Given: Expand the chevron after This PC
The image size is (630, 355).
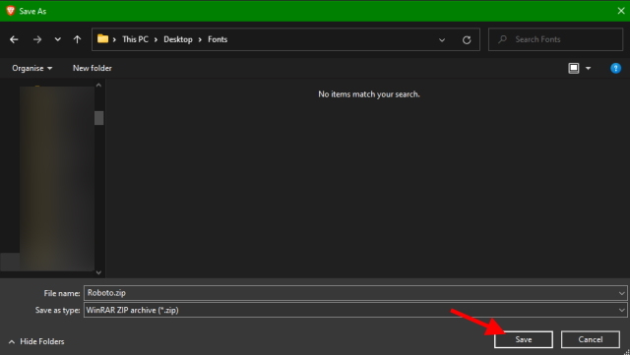Looking at the screenshot, I should 156,39.
